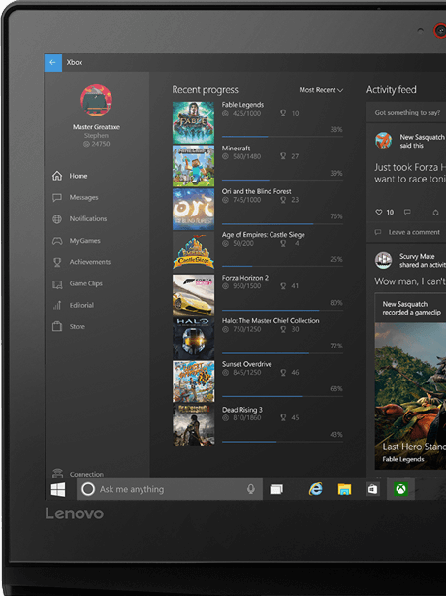The image size is (446, 596).
Task: Click Leave a comment field
Action: [x=406, y=232]
